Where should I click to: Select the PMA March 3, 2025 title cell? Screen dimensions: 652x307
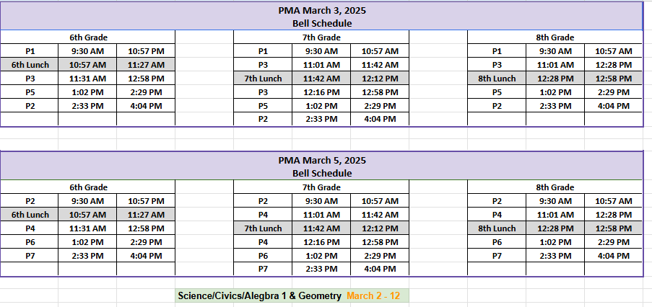[321, 11]
